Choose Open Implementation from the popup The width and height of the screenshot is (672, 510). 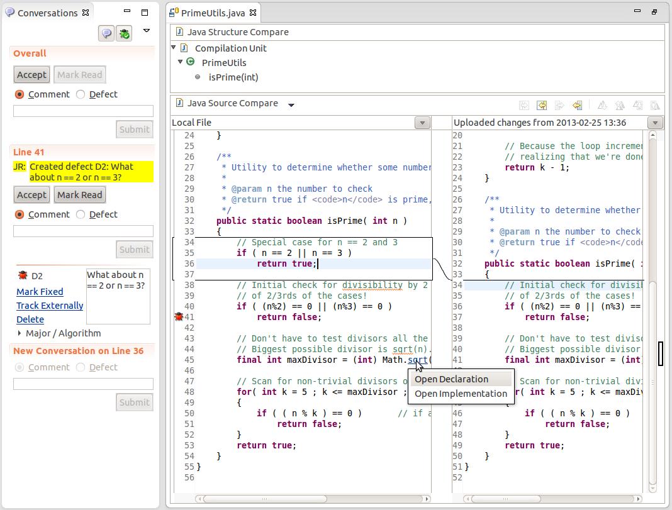(x=461, y=394)
